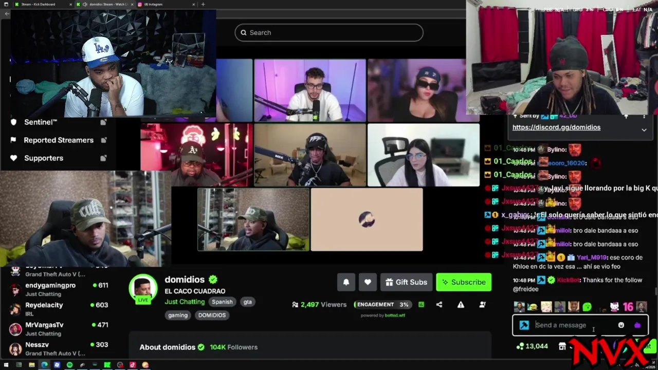Click the domidios LIVE avatar
Viewport: 658px width, 370px height.
(x=142, y=289)
